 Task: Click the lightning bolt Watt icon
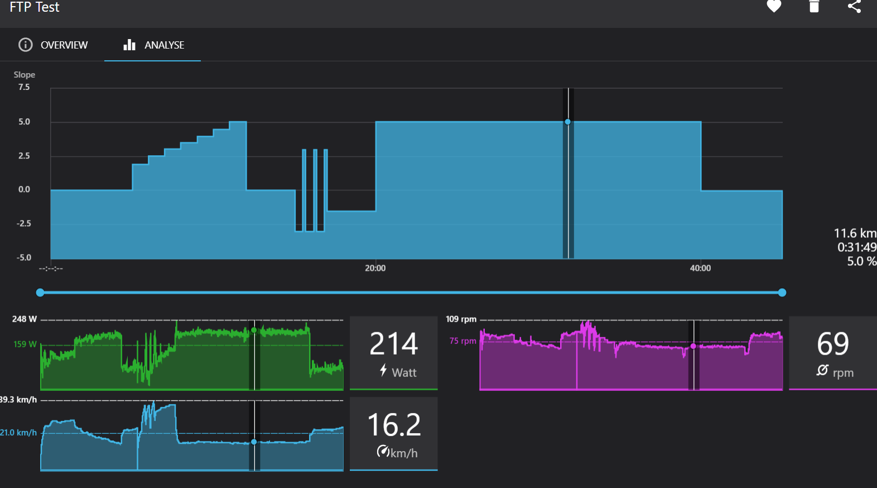pyautogui.click(x=383, y=370)
